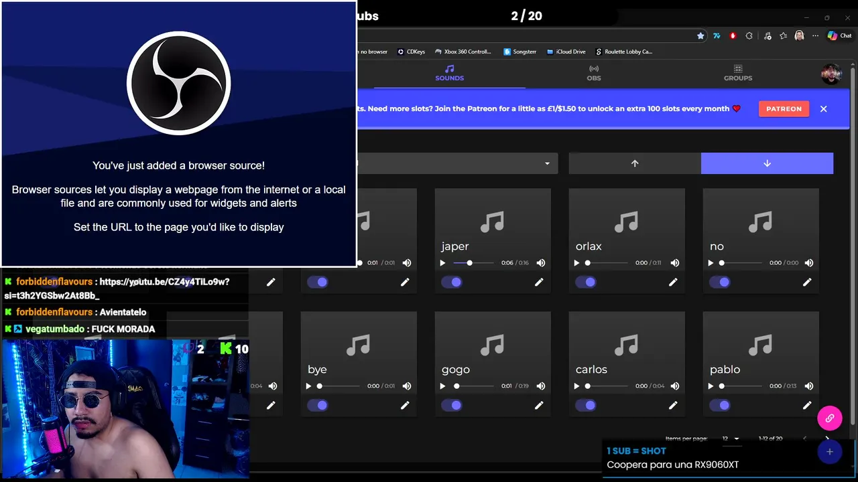This screenshot has width=858, height=482.
Task: Open the items per page dropdown
Action: [731, 438]
